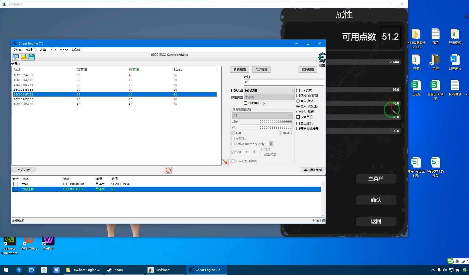Switch to Survisland in the taskbar
The height and width of the screenshot is (275, 469).
166,270
